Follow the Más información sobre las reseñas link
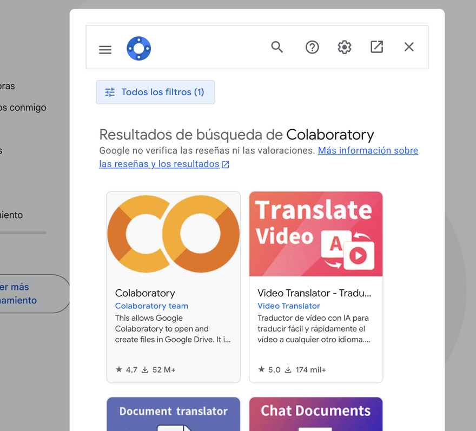The width and height of the screenshot is (476, 431). (259, 157)
